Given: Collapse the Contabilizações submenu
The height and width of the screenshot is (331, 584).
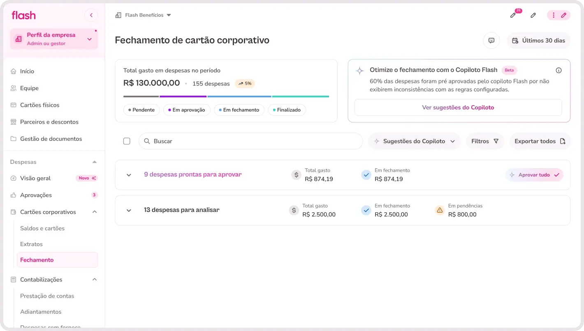Looking at the screenshot, I should point(95,280).
